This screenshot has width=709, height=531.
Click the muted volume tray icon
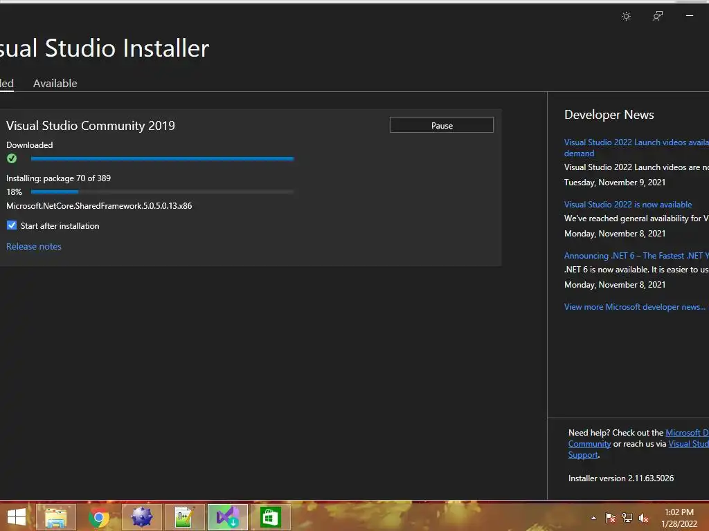643,518
